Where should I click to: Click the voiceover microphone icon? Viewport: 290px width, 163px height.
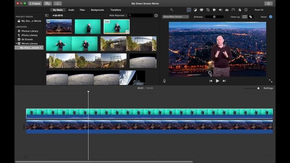coord(164,81)
